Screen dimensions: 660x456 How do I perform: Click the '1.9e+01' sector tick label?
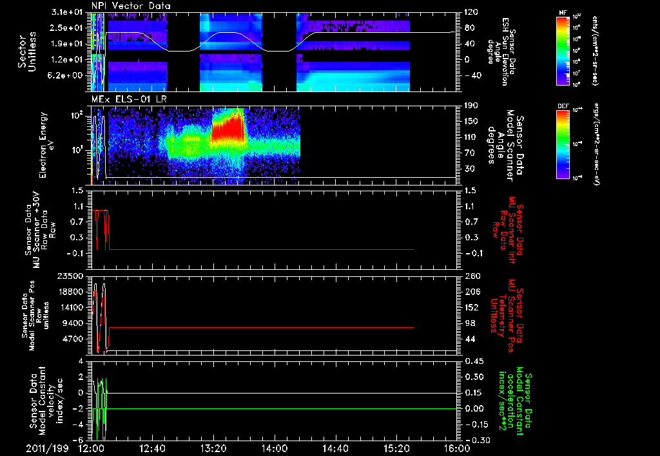(x=67, y=44)
